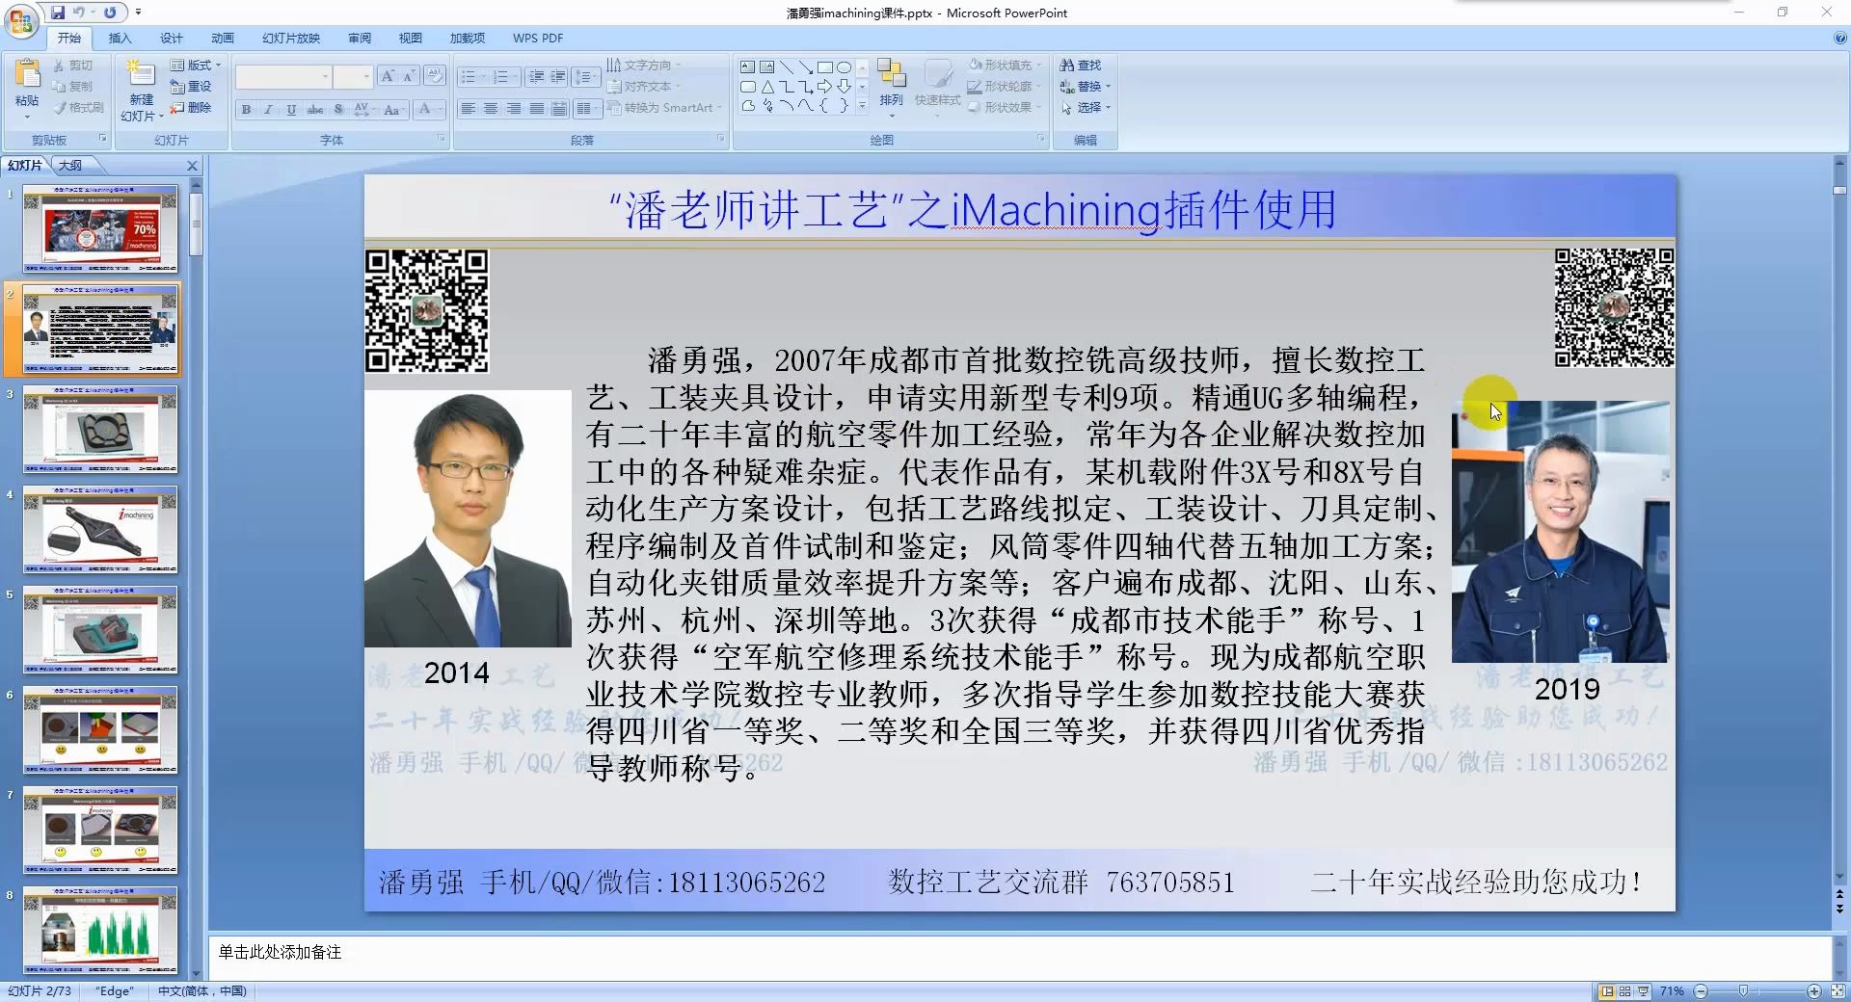
Task: Undo the last action
Action: point(79,13)
